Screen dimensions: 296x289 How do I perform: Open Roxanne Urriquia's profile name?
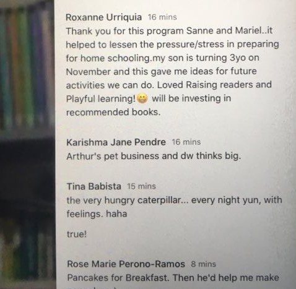[103, 17]
